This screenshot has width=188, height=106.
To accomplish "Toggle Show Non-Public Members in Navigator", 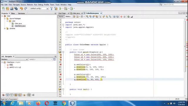I will [x=16, y=95].
